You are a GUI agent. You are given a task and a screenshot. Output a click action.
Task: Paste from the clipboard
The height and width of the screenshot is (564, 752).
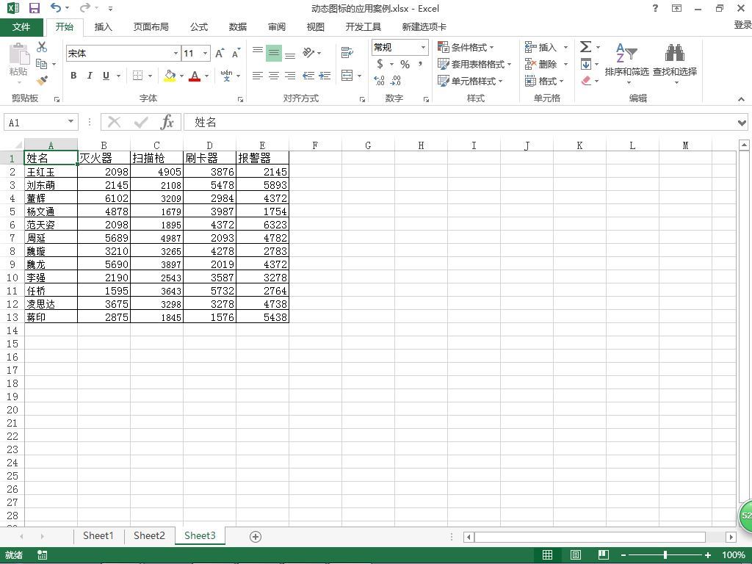pyautogui.click(x=18, y=60)
